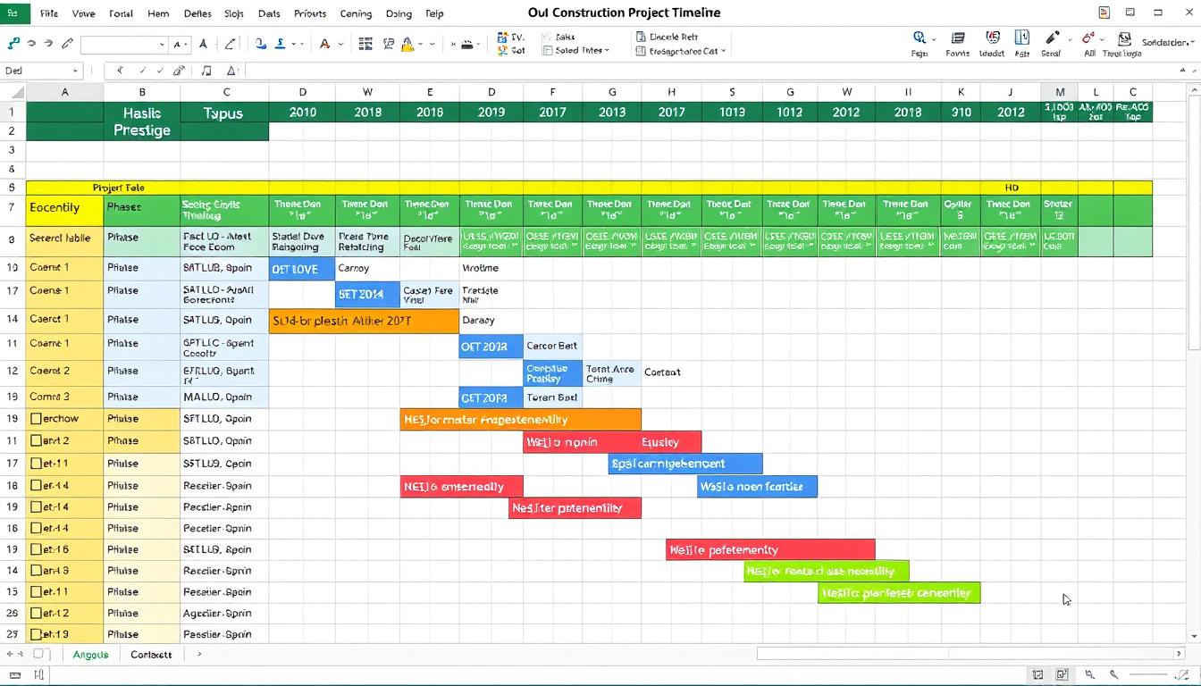Open the Telp menu
1201x686 pixels.
coord(434,13)
